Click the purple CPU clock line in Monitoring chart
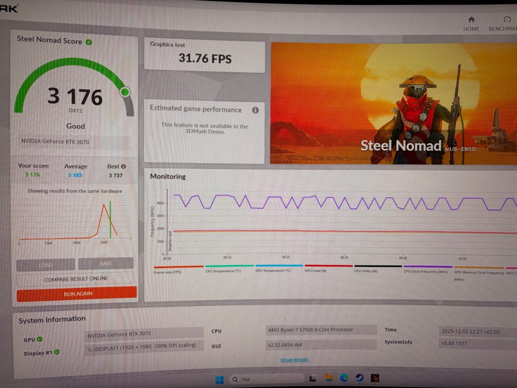The width and height of the screenshot is (517, 388). (x=344, y=202)
